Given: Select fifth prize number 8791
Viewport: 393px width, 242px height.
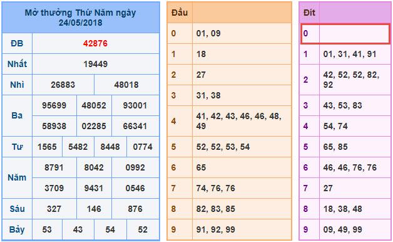Looking at the screenshot, I should click(54, 167).
